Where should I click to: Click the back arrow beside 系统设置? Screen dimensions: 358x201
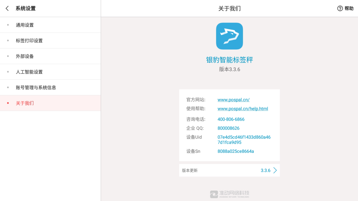7,8
